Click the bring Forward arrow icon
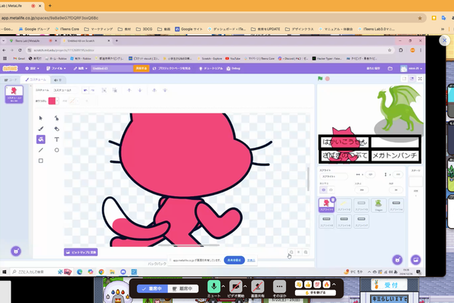Image resolution: width=454 pixels, height=303 pixels. coord(129,90)
